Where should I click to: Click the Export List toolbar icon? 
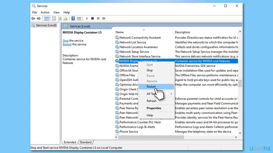tap(66, 18)
